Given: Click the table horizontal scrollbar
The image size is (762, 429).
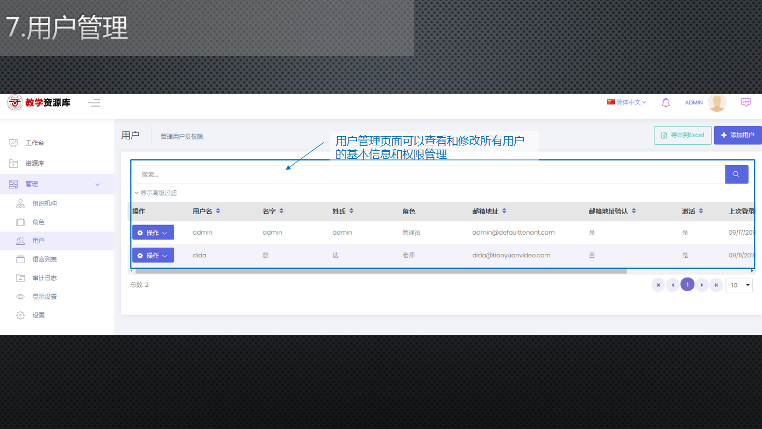Looking at the screenshot, I should coord(381,271).
